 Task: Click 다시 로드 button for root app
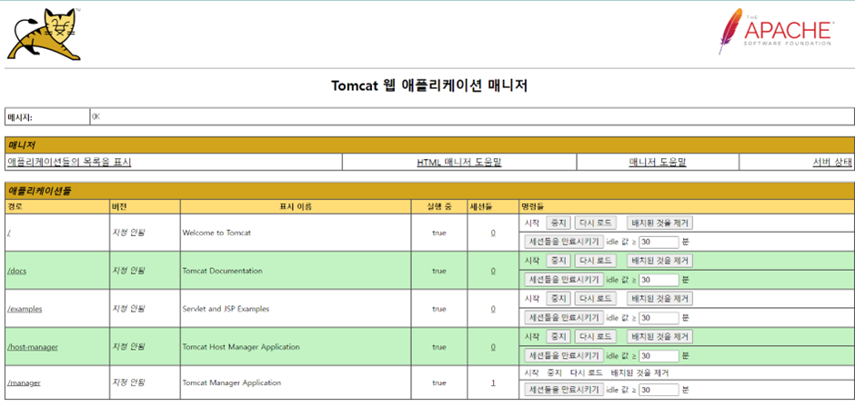point(595,223)
